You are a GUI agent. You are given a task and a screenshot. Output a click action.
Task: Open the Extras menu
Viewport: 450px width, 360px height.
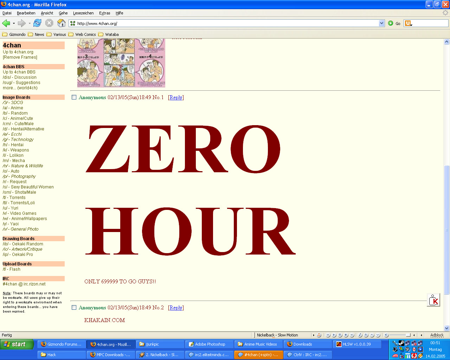[x=104, y=13]
